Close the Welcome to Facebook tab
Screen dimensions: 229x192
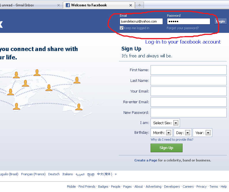tap(131, 5)
